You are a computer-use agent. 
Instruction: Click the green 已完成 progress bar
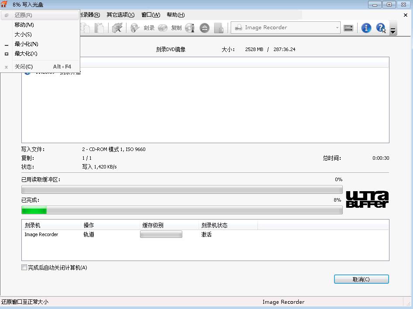[x=182, y=210]
